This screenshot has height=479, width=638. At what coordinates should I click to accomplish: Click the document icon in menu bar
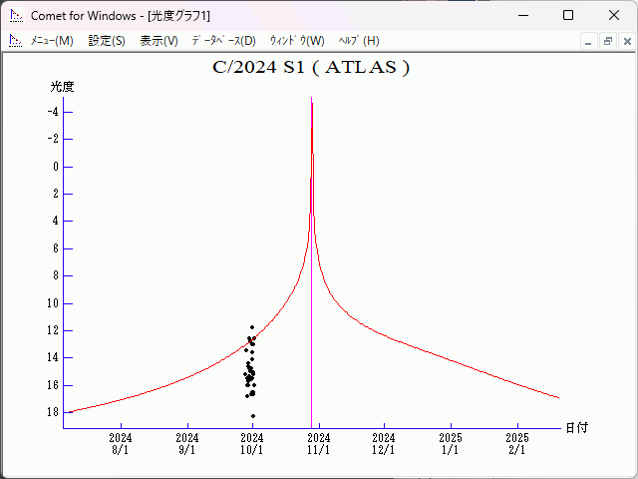pos(16,41)
